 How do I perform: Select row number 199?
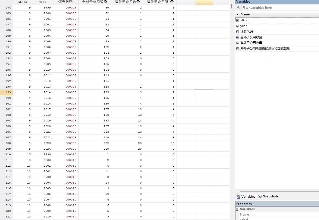click(6, 92)
